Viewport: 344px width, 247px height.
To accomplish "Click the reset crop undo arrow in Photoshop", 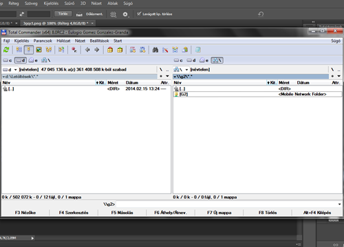I will (261, 14).
